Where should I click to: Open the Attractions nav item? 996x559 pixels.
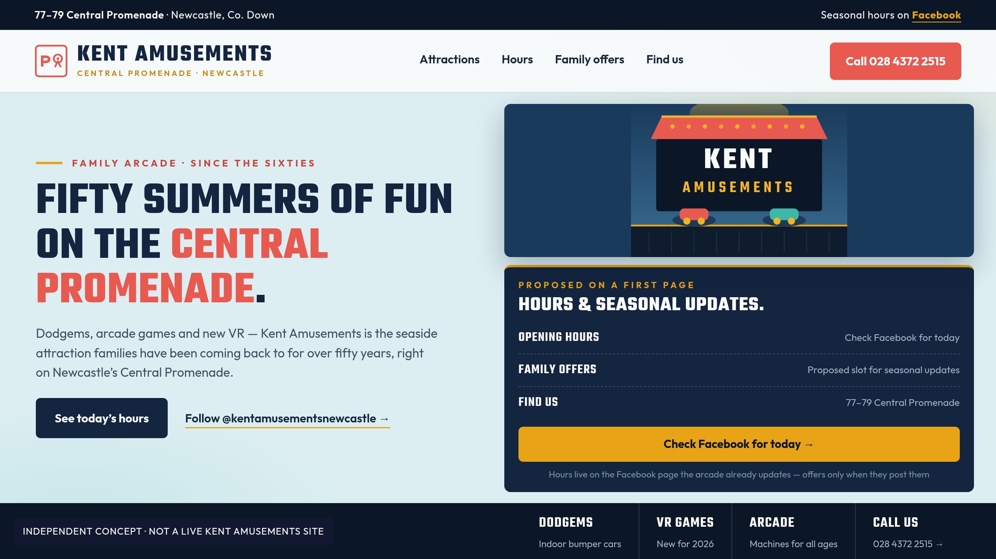449,59
